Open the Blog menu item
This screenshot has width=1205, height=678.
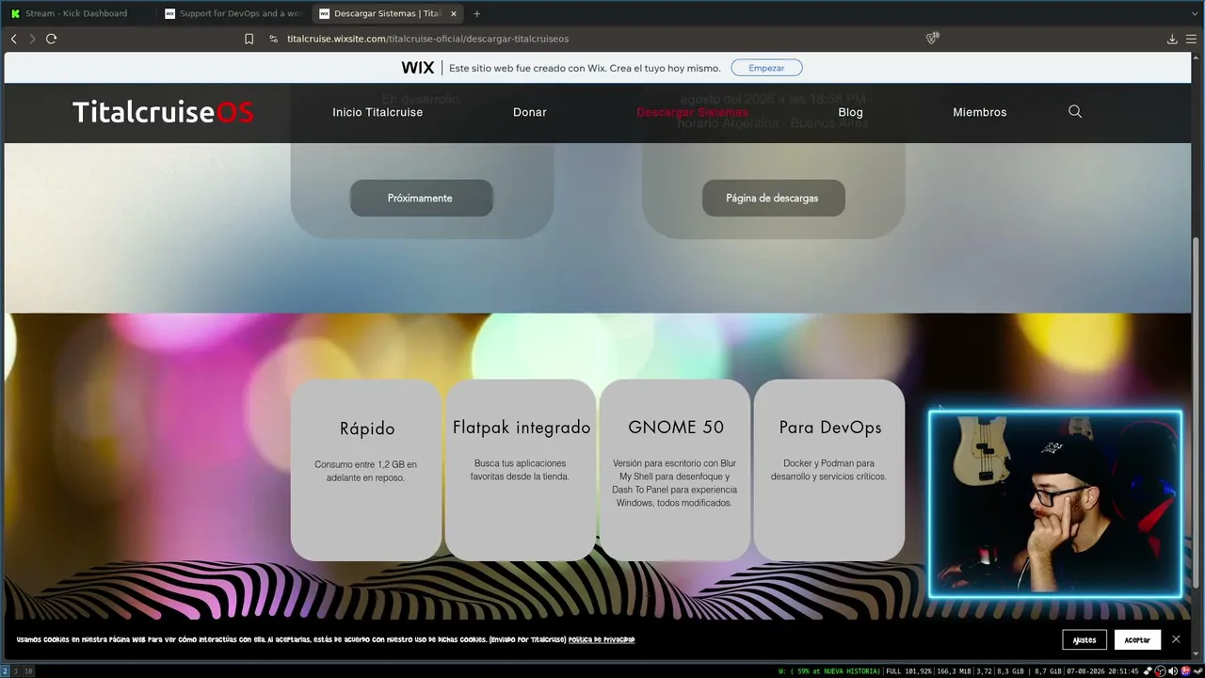tap(850, 112)
